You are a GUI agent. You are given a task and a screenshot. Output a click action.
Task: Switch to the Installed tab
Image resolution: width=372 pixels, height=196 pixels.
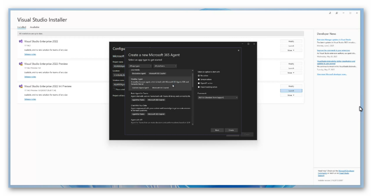click(x=21, y=27)
